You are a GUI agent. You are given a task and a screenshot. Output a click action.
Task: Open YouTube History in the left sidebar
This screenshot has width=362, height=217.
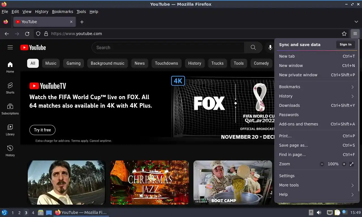coord(10,151)
